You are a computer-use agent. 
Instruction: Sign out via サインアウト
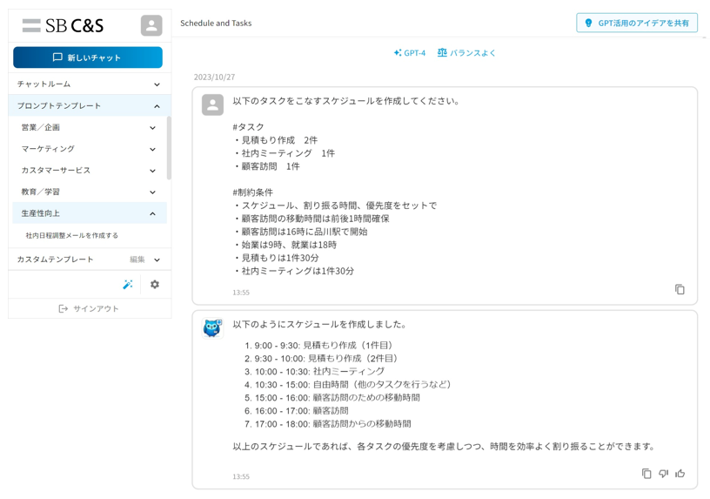click(90, 308)
